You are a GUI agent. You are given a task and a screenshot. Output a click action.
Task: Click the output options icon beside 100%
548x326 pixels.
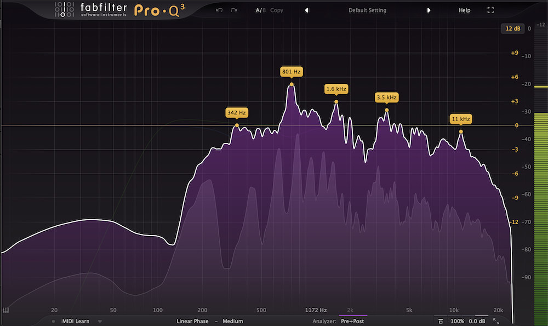441,322
